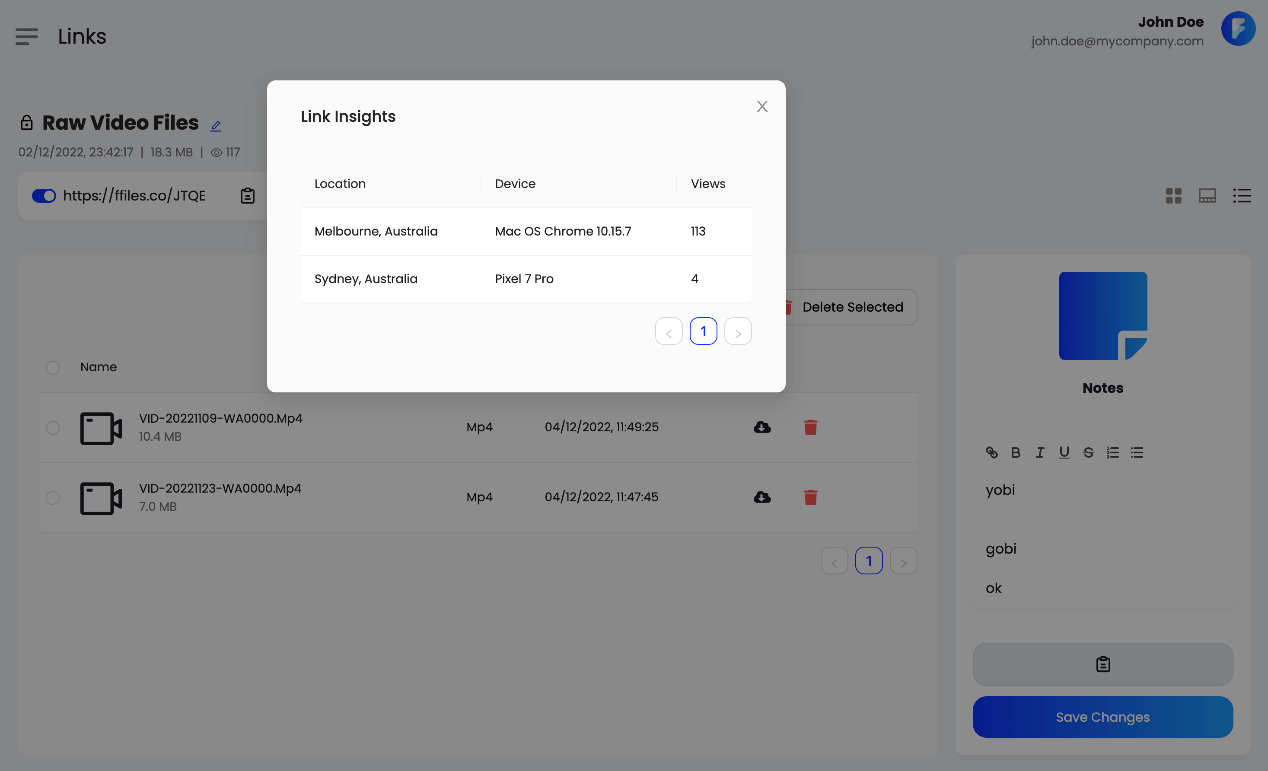
Task: Click the ordered list icon in Notes
Action: click(1112, 451)
